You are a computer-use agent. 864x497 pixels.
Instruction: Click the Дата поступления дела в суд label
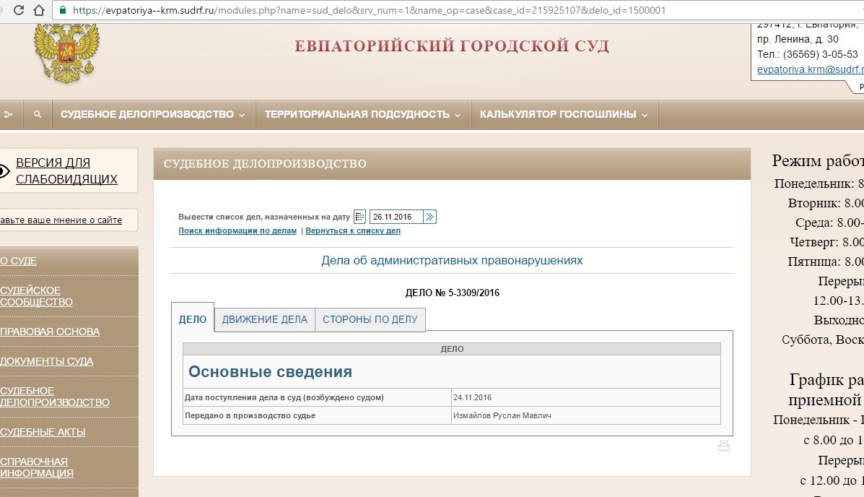[284, 397]
